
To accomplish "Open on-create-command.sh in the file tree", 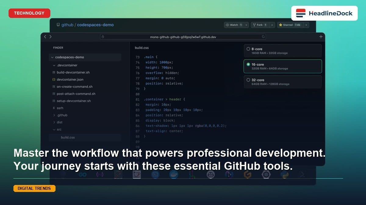I will (75, 87).
